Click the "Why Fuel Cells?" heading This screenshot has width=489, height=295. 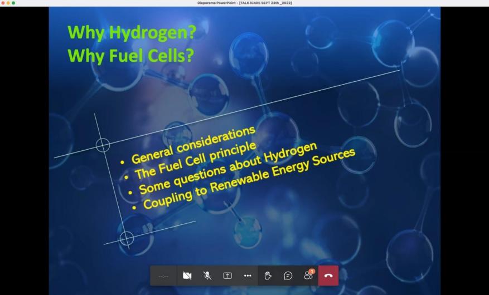pos(130,56)
